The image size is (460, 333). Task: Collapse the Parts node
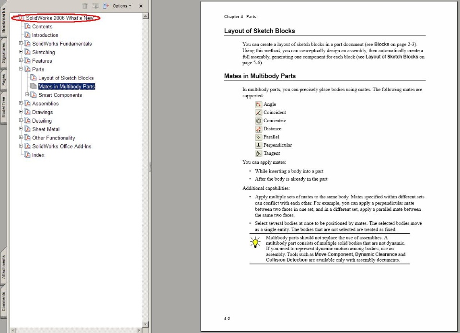coord(21,69)
